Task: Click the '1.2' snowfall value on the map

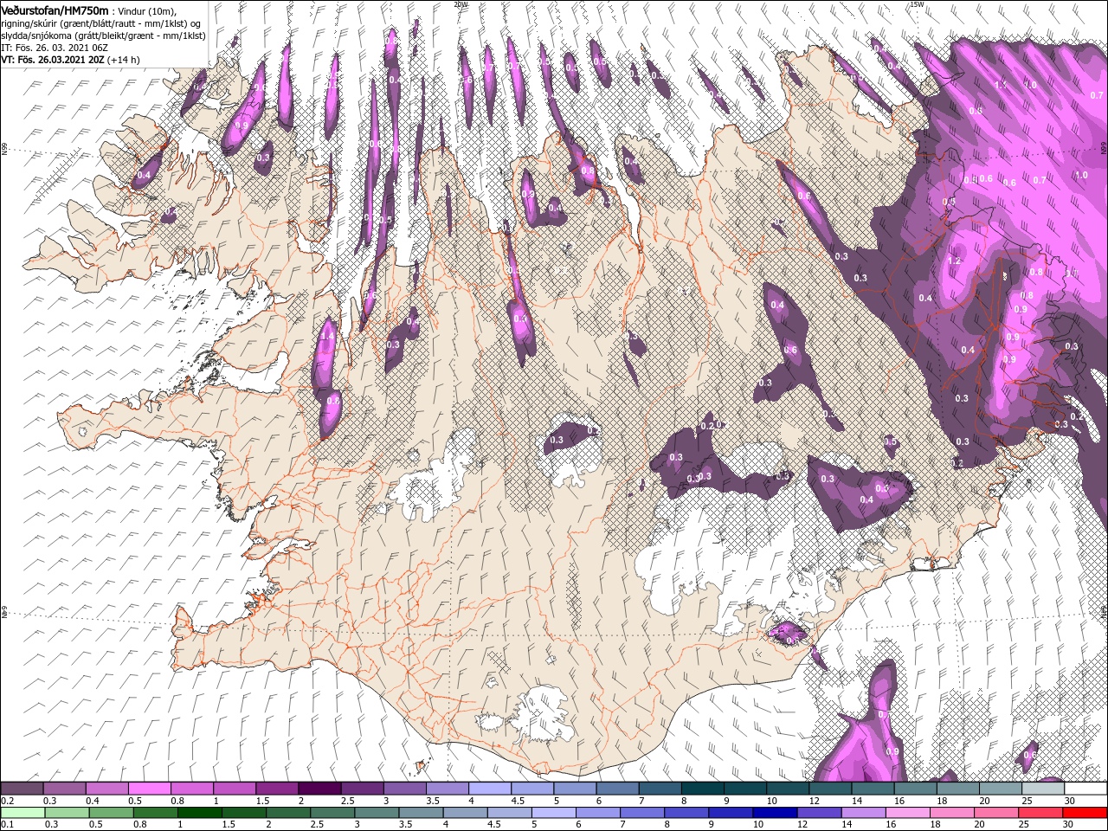Action: click(x=954, y=261)
